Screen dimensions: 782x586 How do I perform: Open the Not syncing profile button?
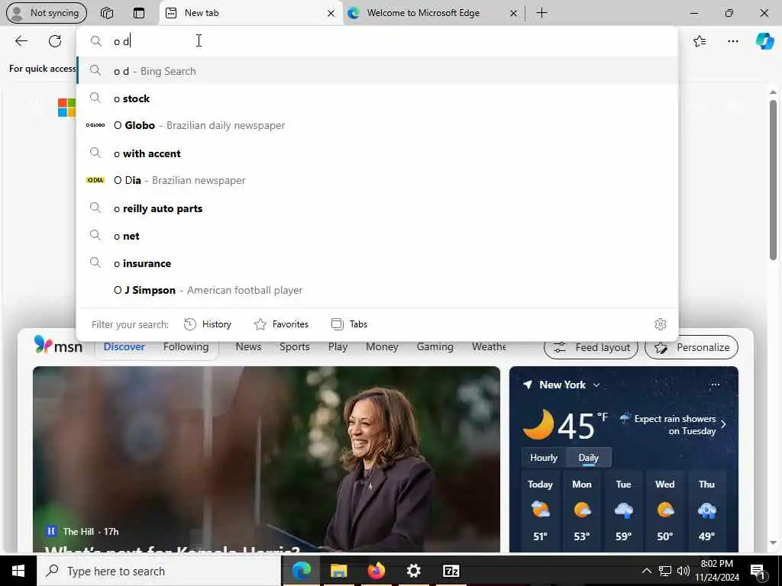[x=47, y=13]
